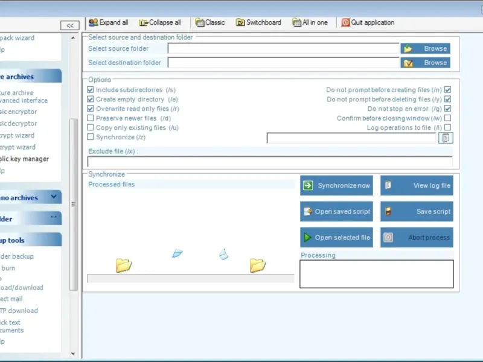Click the left source folder icon
The image size is (483, 362).
coord(124,265)
